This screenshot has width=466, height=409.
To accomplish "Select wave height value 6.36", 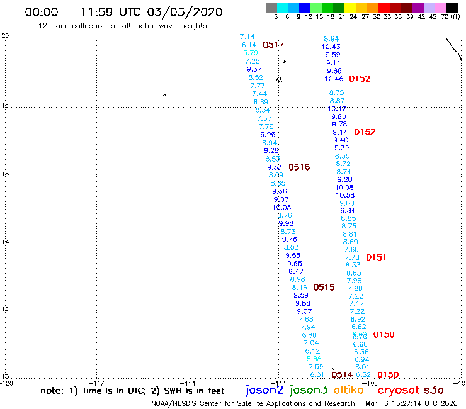I will pyautogui.click(x=361, y=352).
